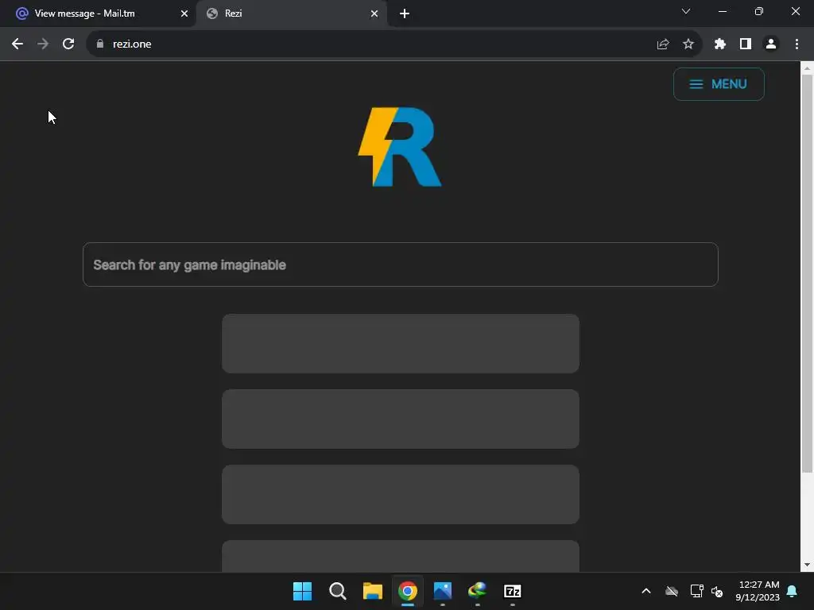Screen dimensions: 814x610
Task: Click the page vertical scrollbar thumb
Action: pos(807,273)
